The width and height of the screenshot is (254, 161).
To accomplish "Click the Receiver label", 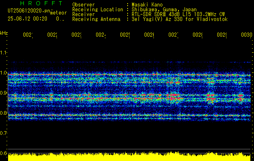I will click(84, 14).
